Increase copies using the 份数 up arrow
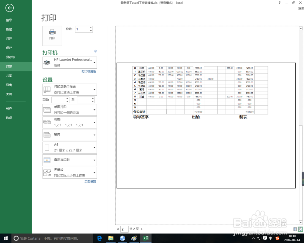 click(91, 27)
